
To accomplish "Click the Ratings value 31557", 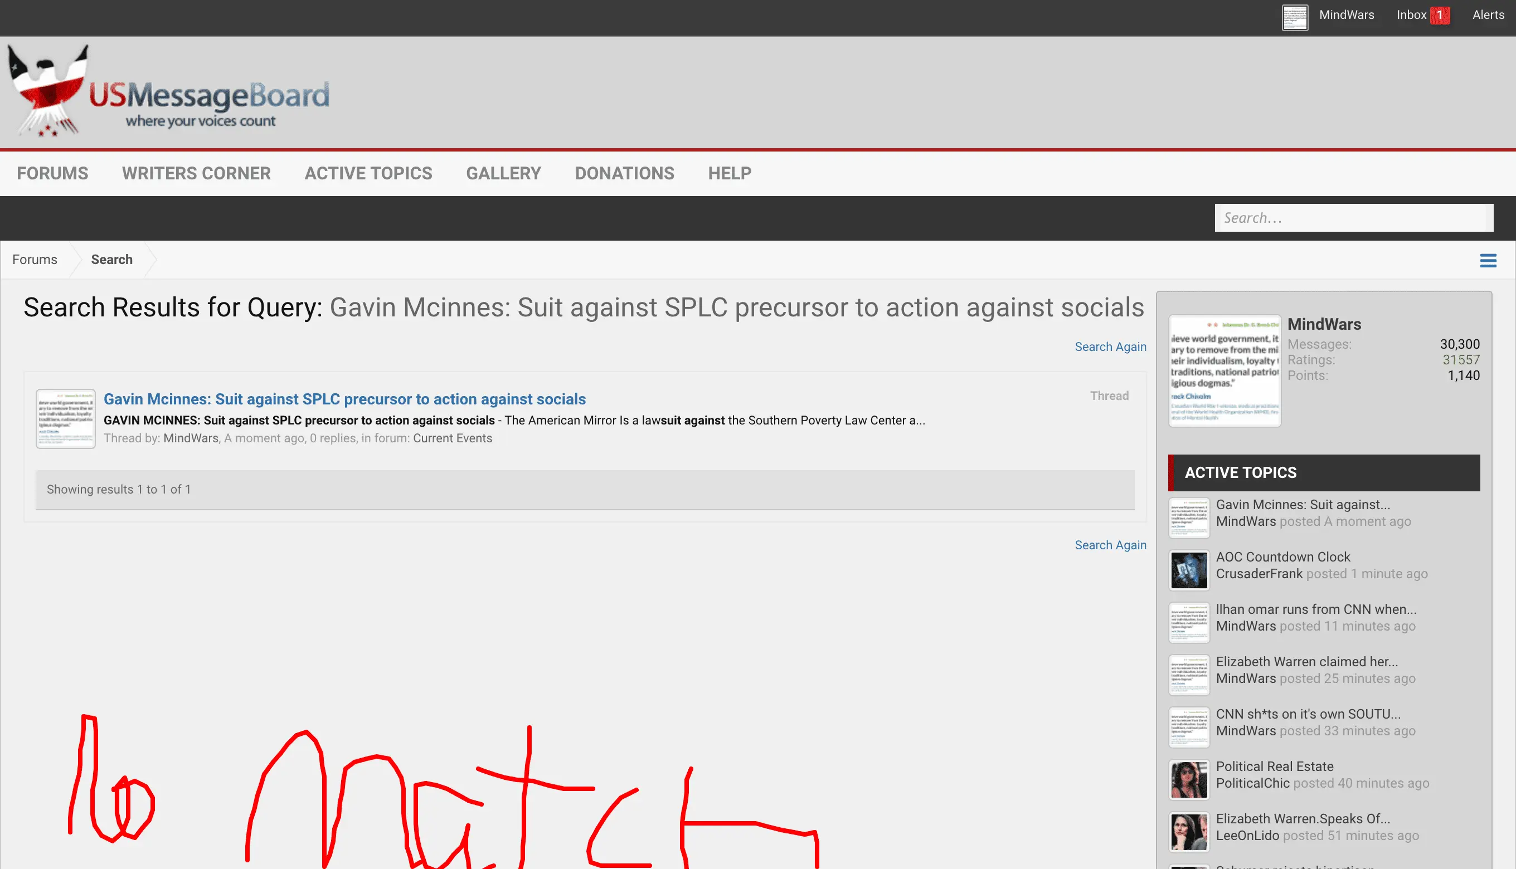I will pos(1460,360).
